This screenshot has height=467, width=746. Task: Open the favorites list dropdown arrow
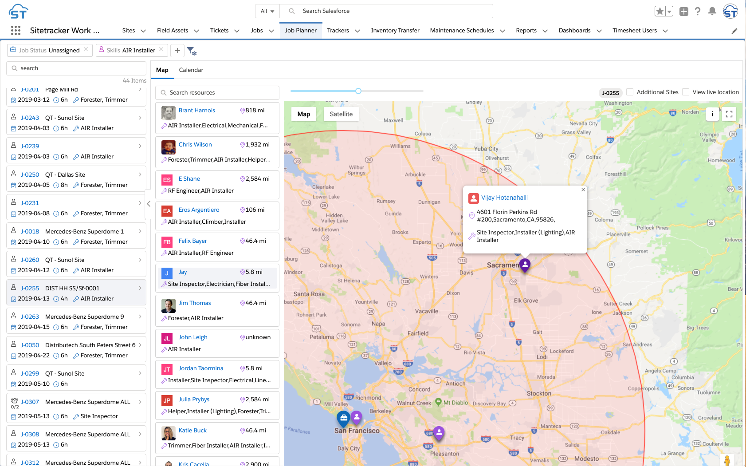click(x=669, y=11)
